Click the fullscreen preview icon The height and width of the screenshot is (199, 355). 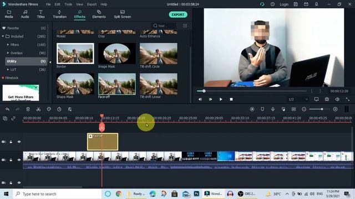tap(348, 99)
